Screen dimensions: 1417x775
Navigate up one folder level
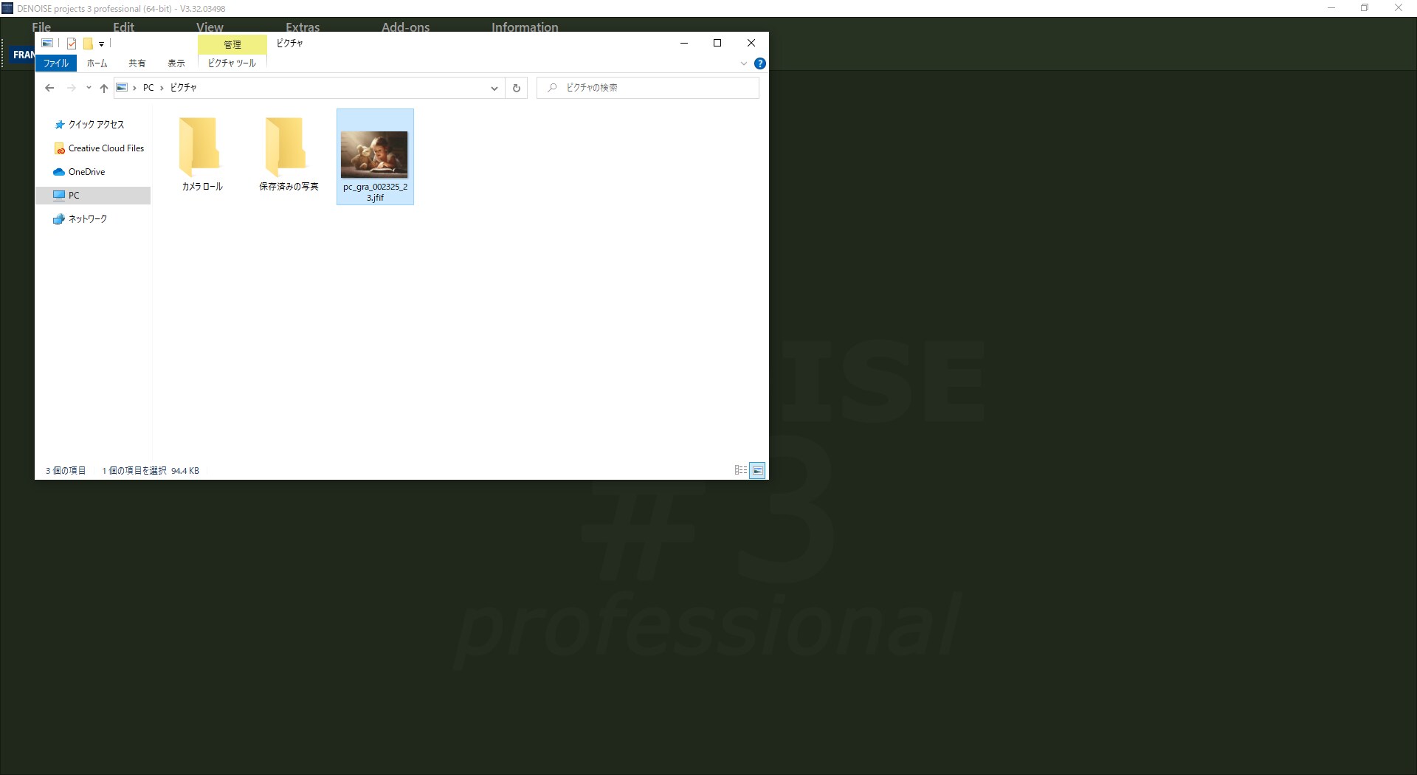pyautogui.click(x=104, y=88)
